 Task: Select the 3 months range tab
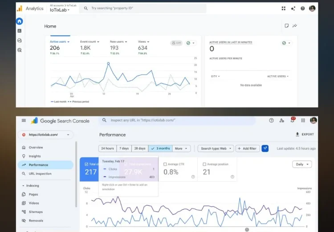coord(160,148)
